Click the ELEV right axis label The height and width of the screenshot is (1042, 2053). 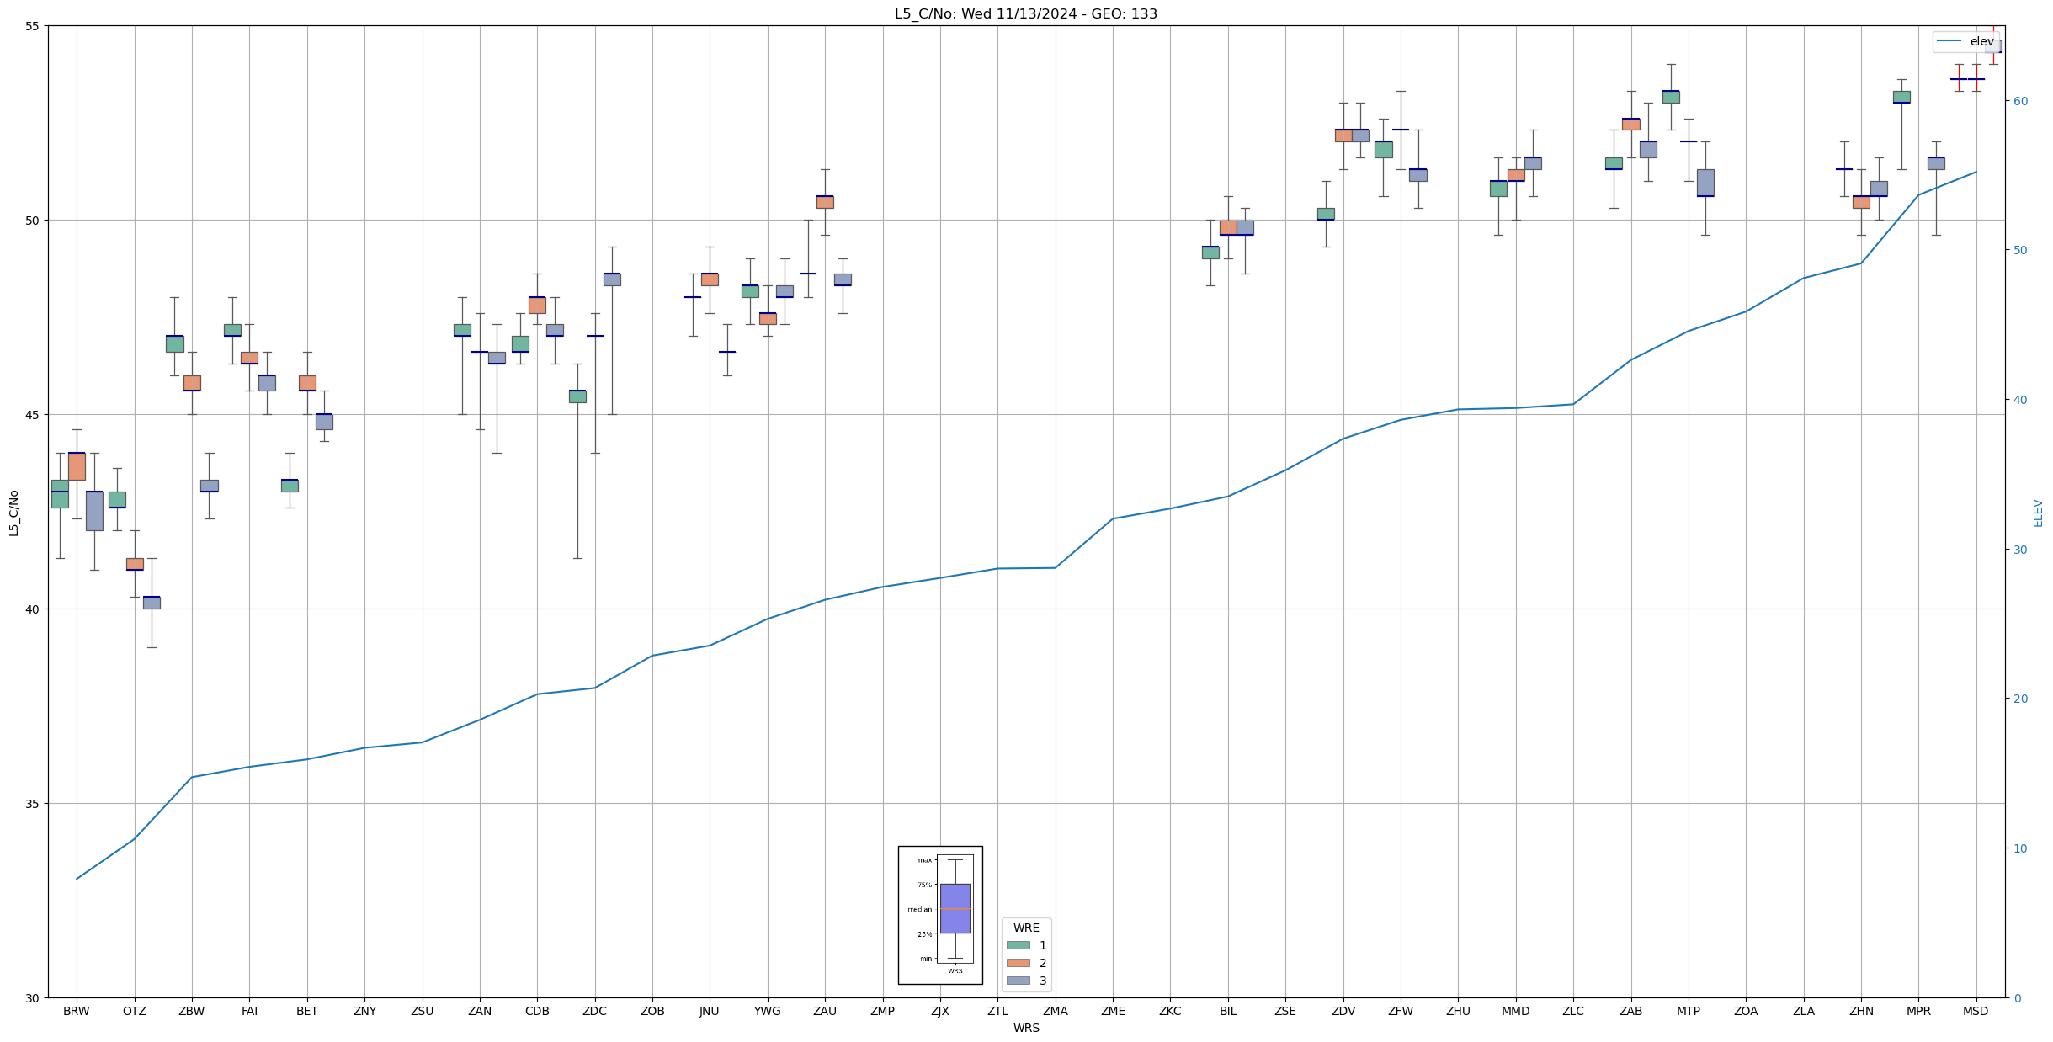(x=2038, y=513)
